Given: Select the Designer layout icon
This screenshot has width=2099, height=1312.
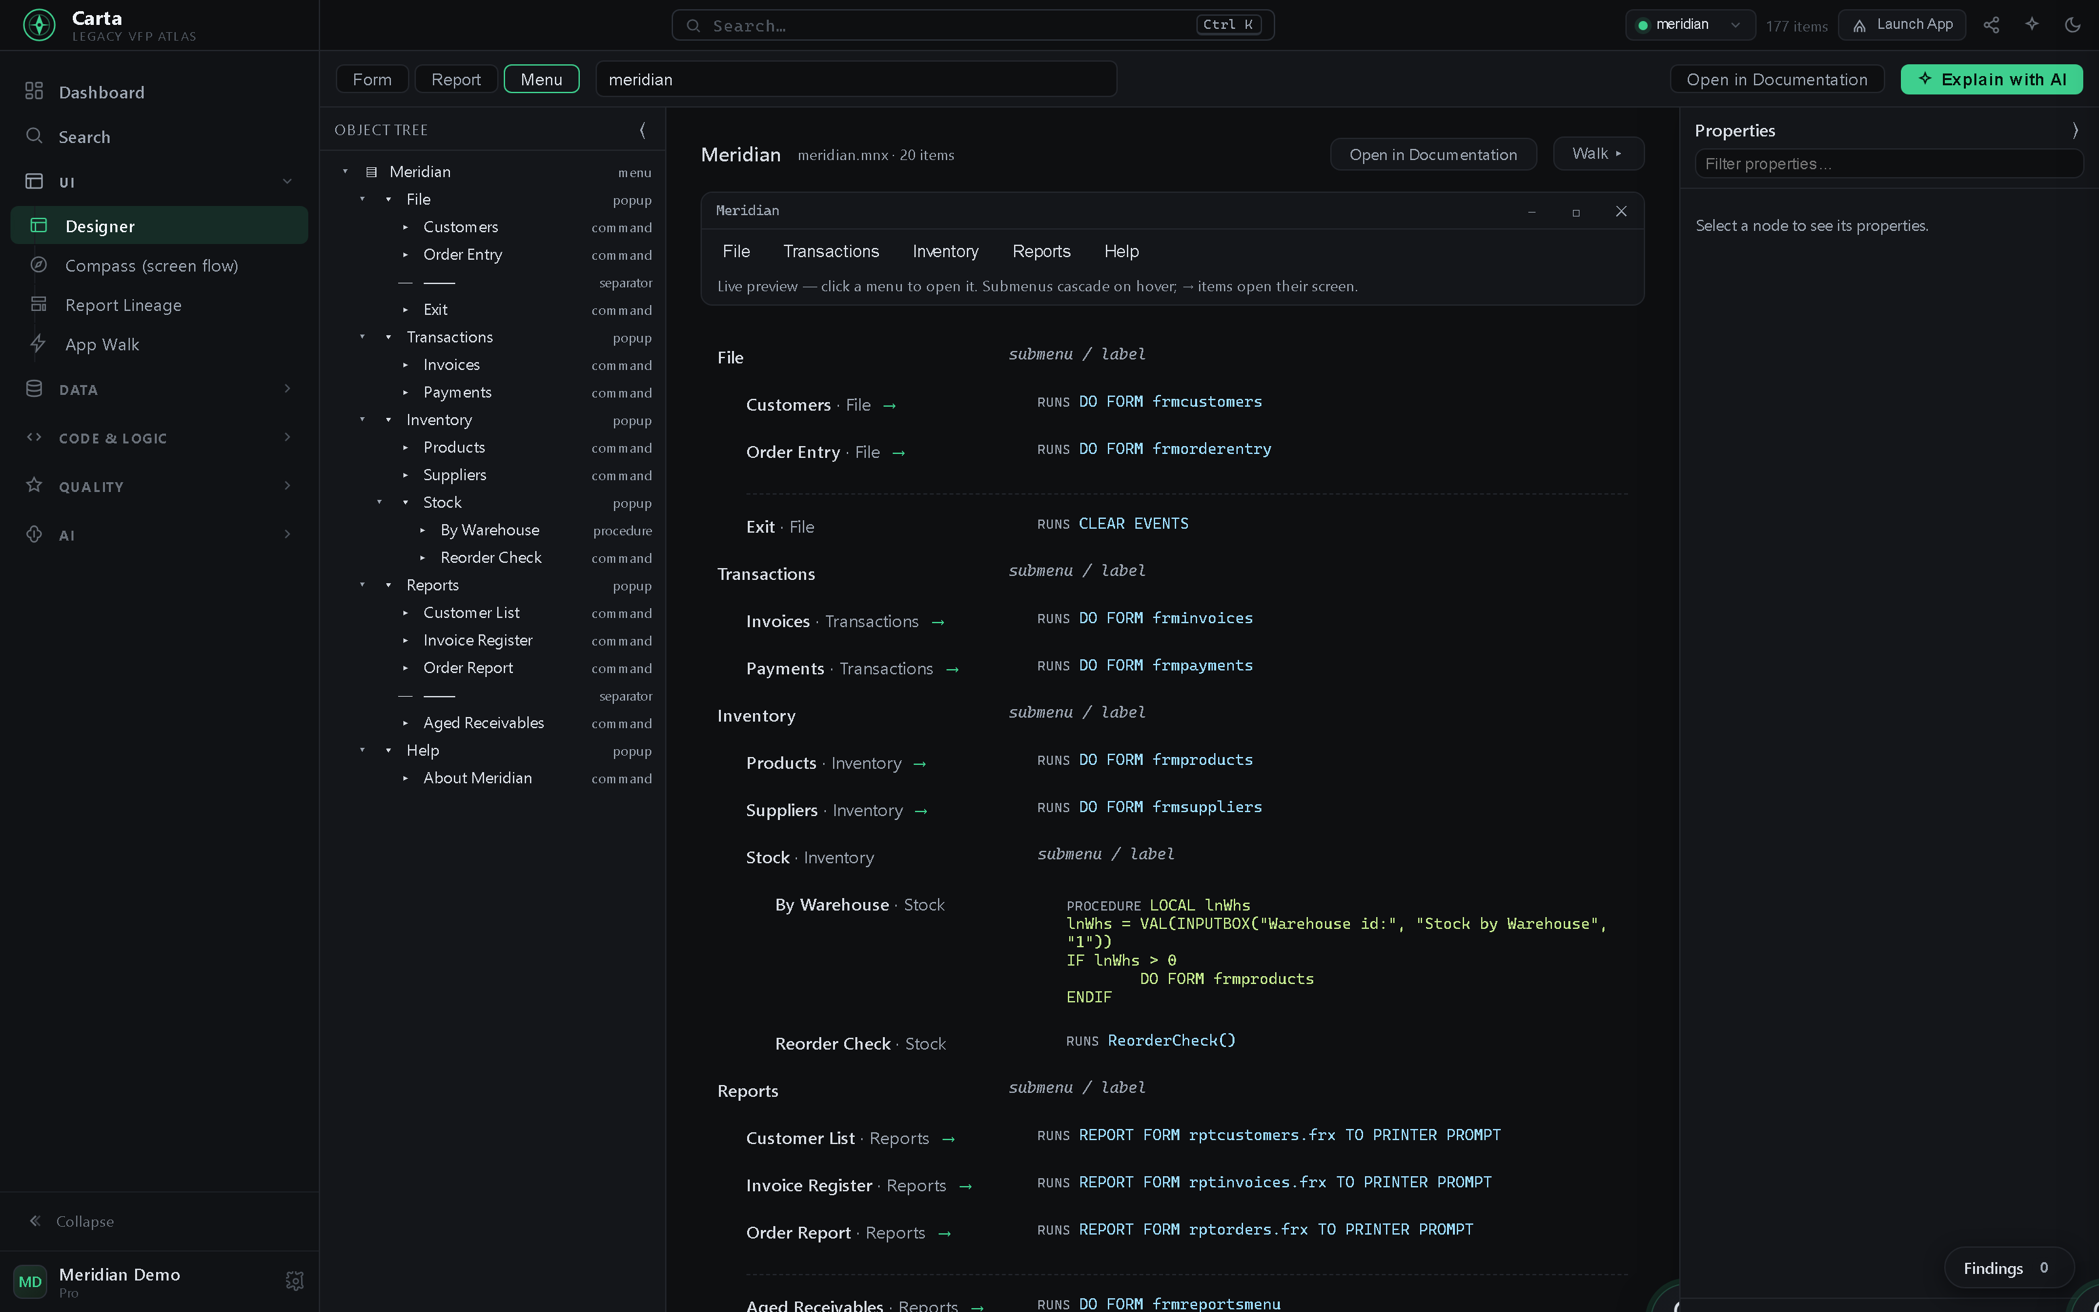Looking at the screenshot, I should 38,226.
